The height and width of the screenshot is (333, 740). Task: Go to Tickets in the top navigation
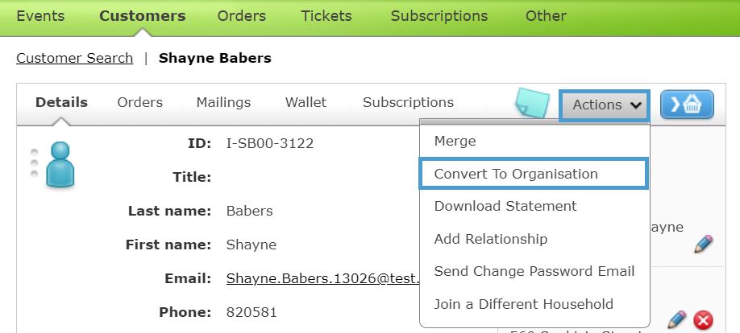326,16
